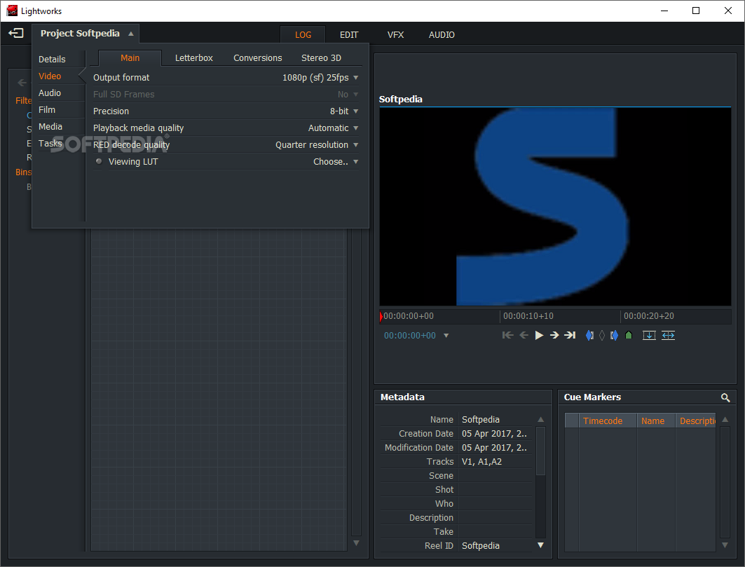Screen dimensions: 745x567
Task: Toggle the Viewing LUT radio button
Action: pos(99,161)
